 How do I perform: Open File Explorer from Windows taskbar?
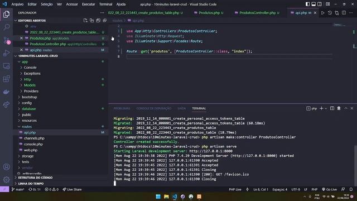click(166, 197)
